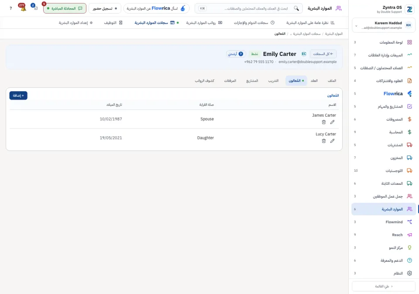This screenshot has height=294, width=419.
Task: Switch to التدريب training tab
Action: pyautogui.click(x=273, y=81)
